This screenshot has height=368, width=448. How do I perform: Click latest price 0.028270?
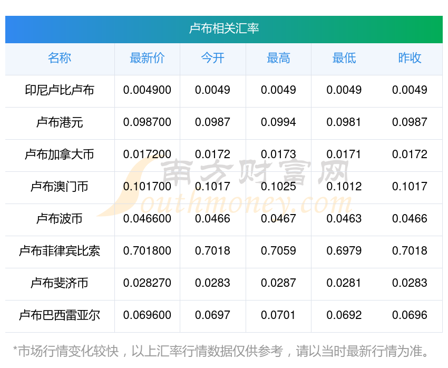[147, 283]
